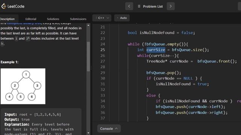The width and height of the screenshot is (241, 135).
Task: Click the 'Output: true' text
Action: [x=17, y=119]
